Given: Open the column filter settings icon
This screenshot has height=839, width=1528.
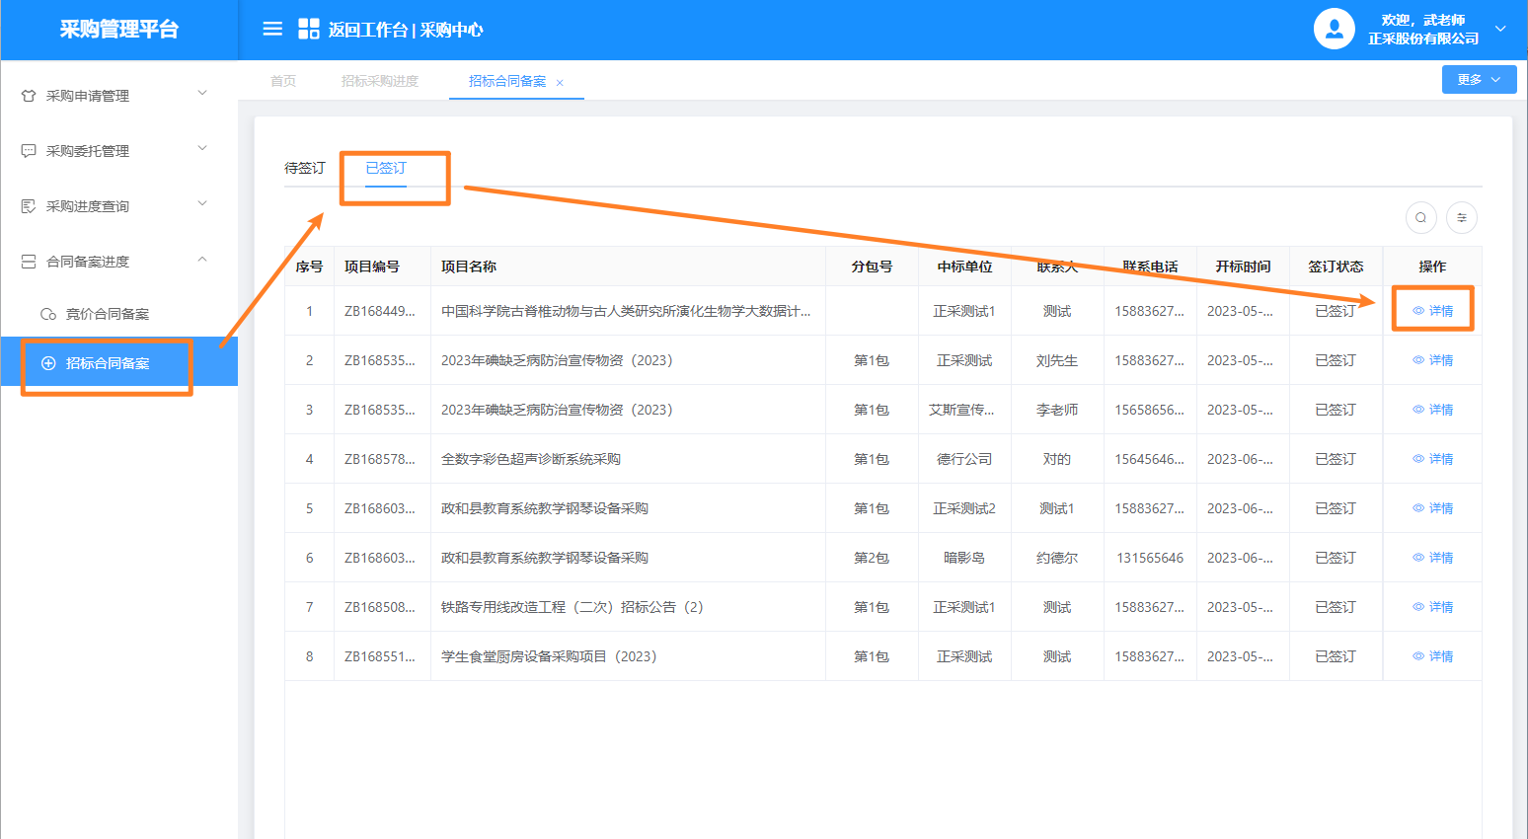Looking at the screenshot, I should (1462, 217).
